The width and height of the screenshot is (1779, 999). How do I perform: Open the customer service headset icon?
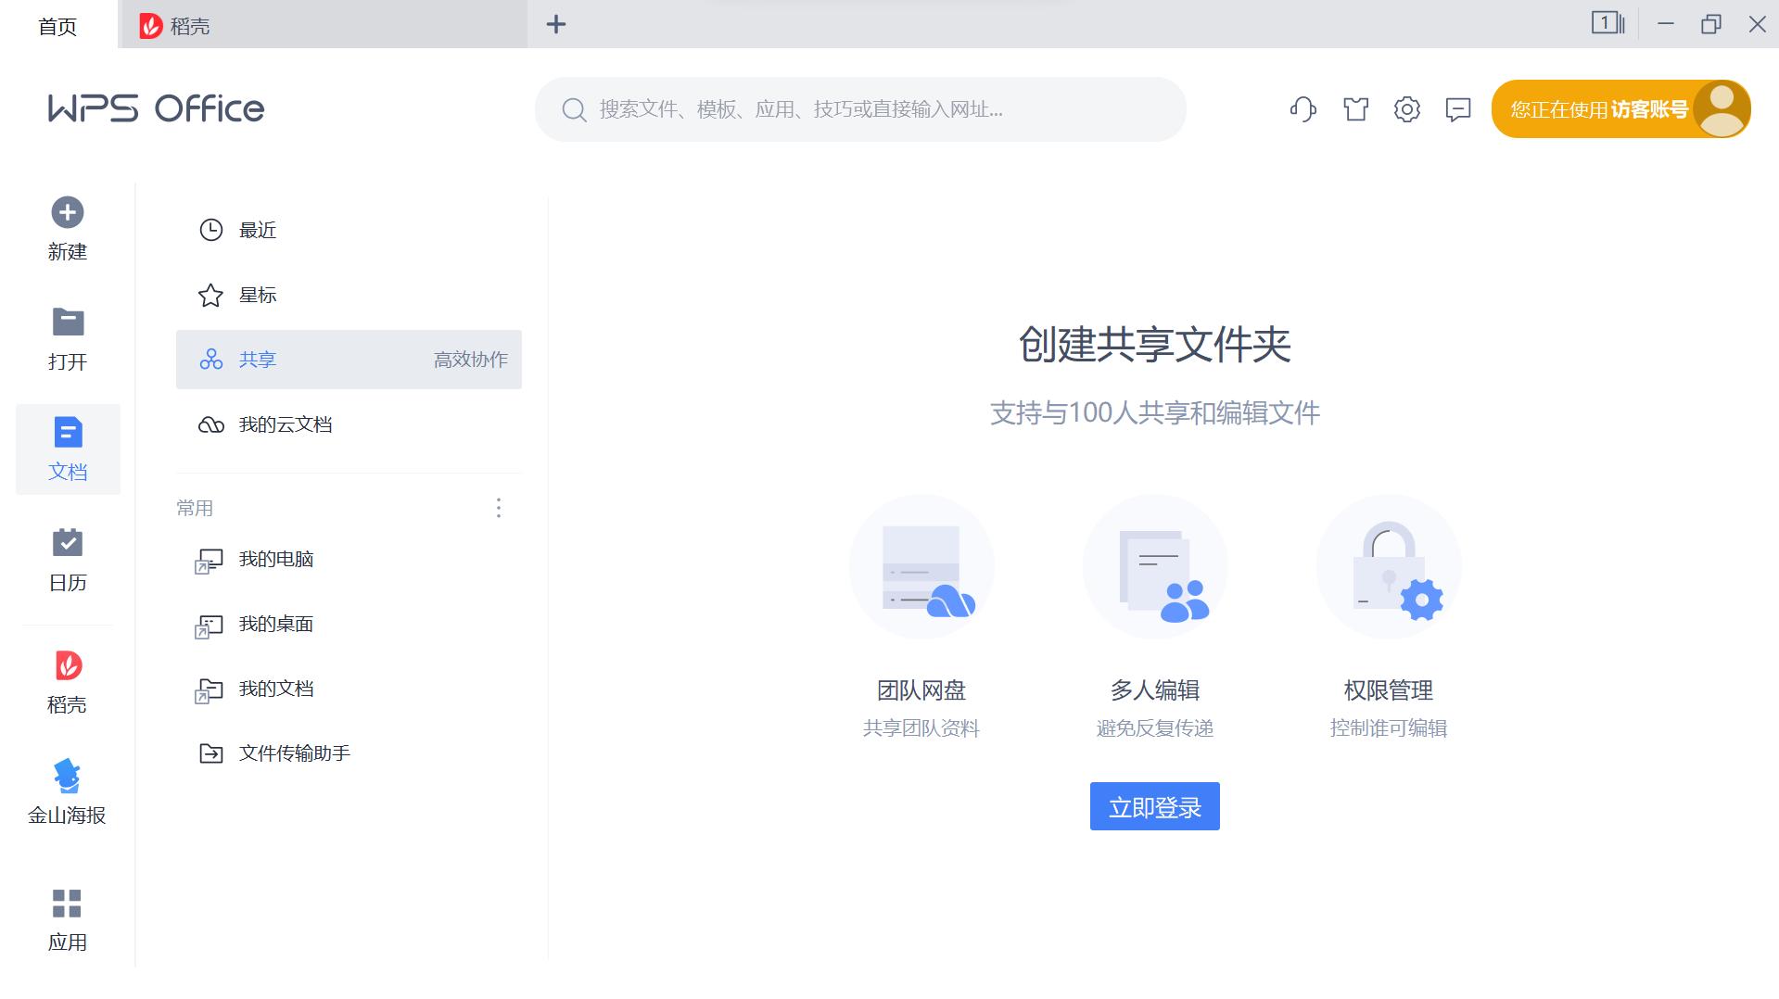pos(1302,109)
